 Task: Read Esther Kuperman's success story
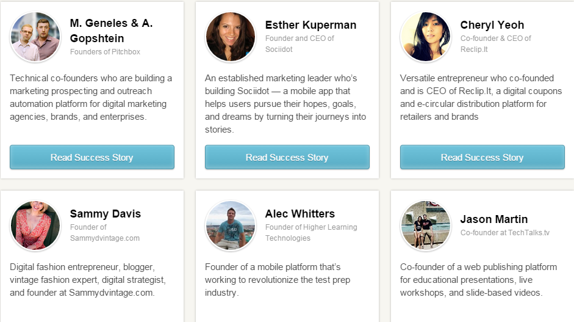coord(287,157)
